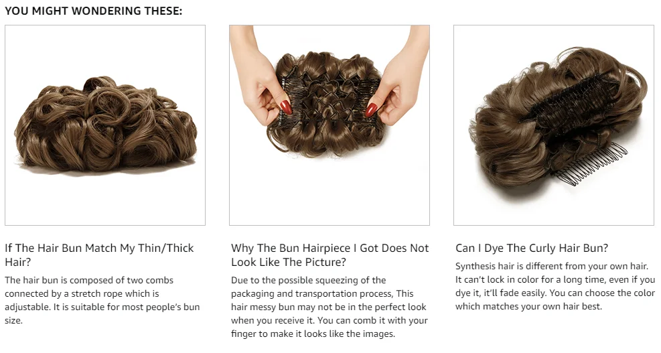This screenshot has height=353, width=661.
Task: Click the text 'Look Like The Picture?'
Action: coord(289,262)
